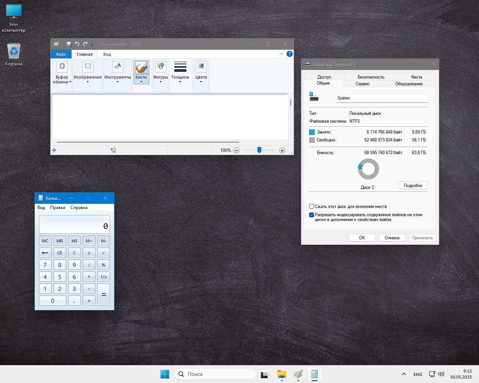Click the Подробно button
This screenshot has height=383, width=479.
(x=413, y=186)
